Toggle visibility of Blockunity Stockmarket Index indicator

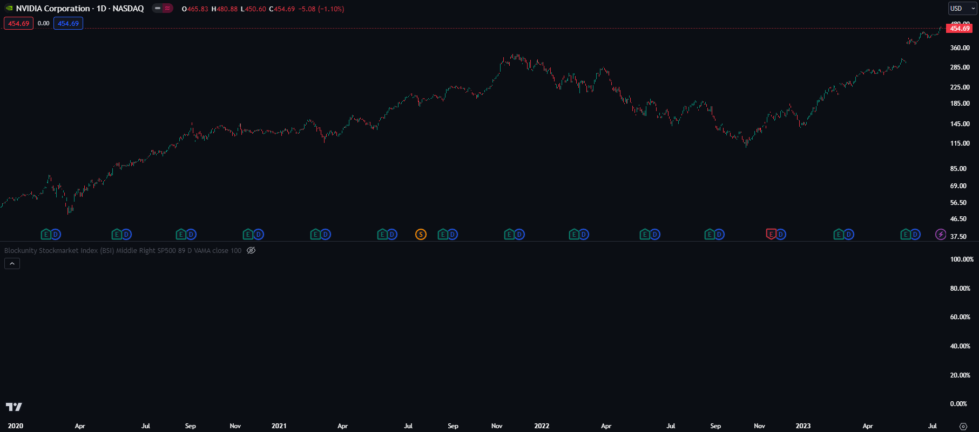pos(251,250)
